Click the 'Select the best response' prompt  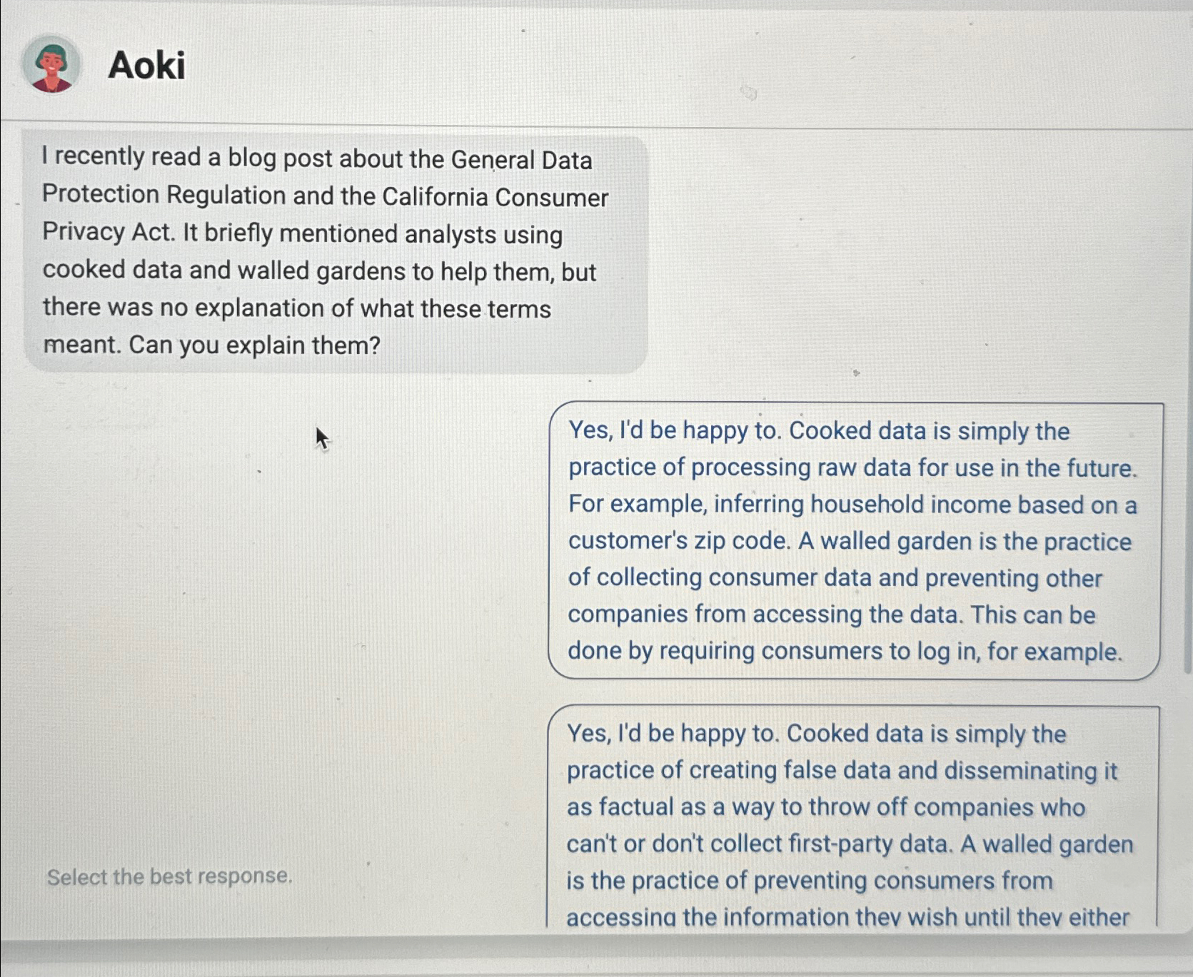(170, 877)
